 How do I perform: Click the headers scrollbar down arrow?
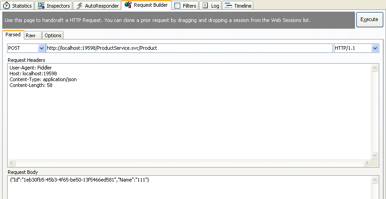tap(374, 155)
